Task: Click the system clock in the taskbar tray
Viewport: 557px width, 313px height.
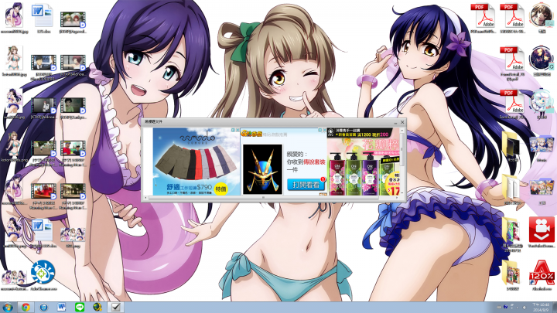Action: pyautogui.click(x=542, y=308)
